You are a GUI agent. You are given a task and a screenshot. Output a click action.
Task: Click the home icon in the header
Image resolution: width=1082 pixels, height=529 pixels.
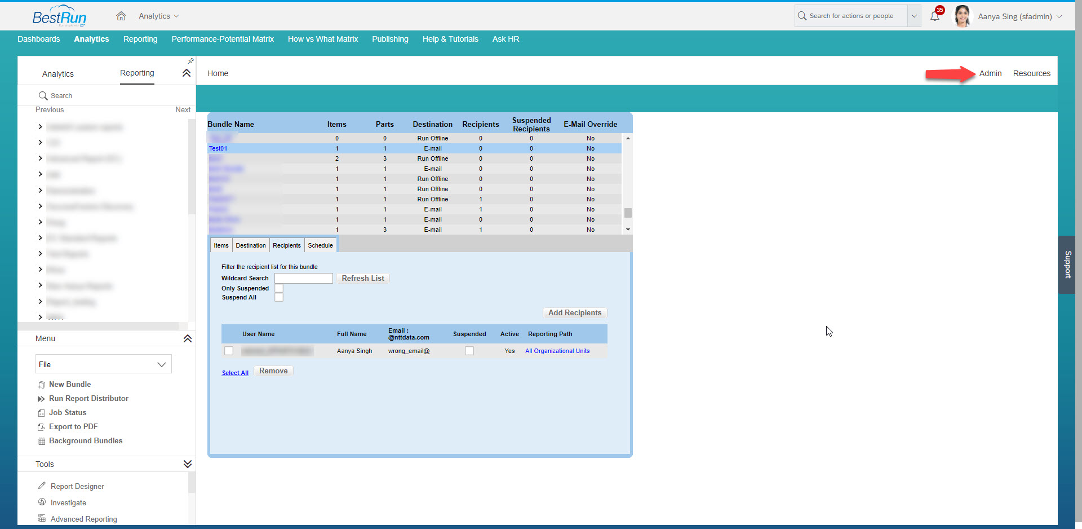tap(121, 16)
